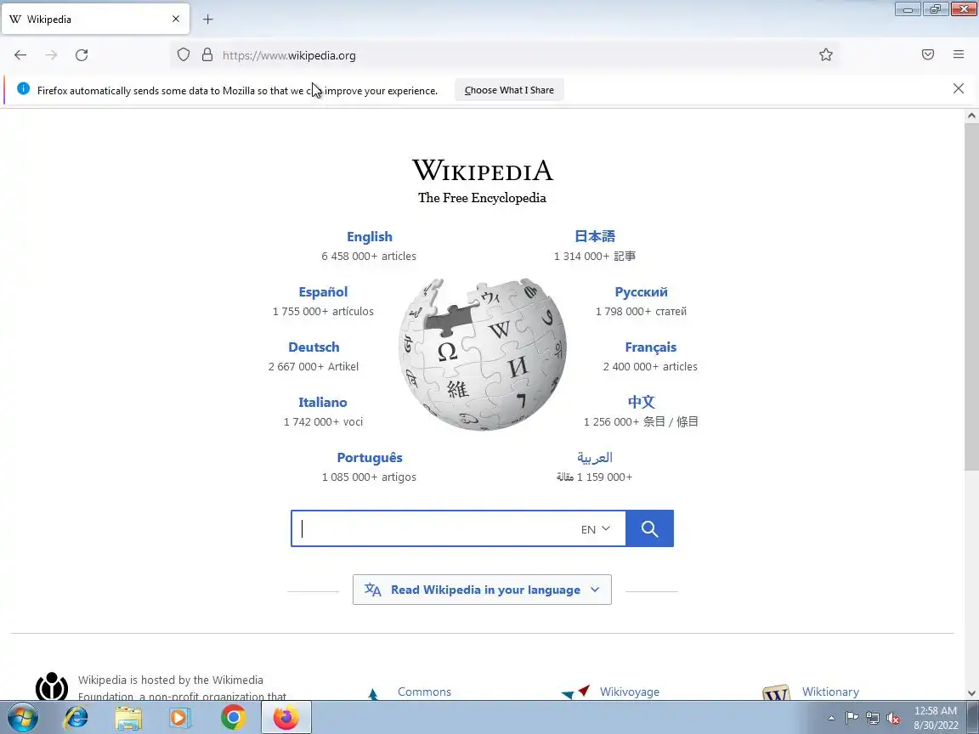979x734 pixels.
Task: Click the scrollbar down arrow
Action: (971, 693)
